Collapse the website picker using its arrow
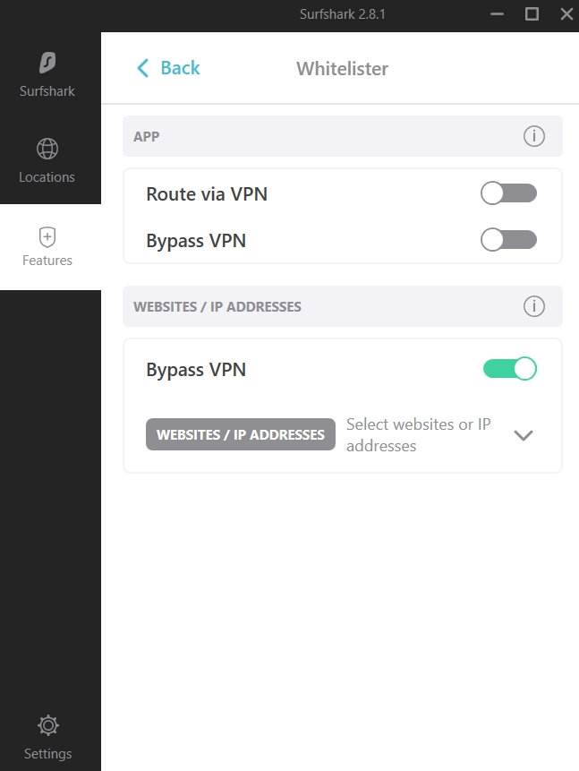Screen dimensions: 579x771 524,434
